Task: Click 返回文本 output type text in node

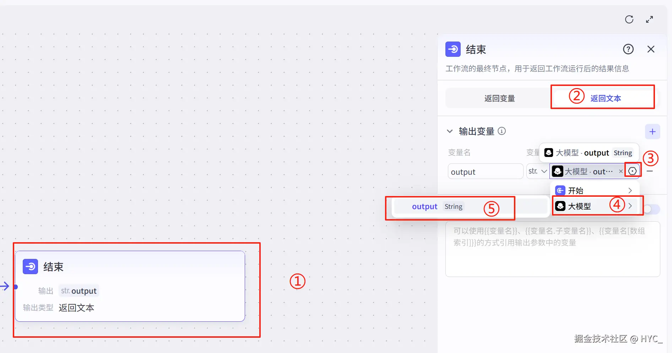Action: click(76, 308)
